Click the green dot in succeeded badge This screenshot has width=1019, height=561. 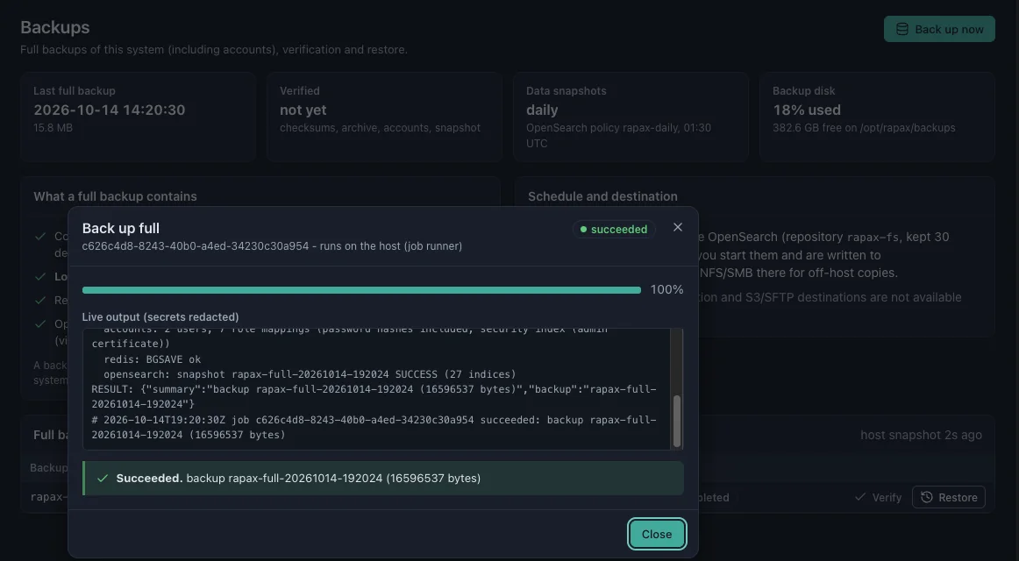(583, 229)
